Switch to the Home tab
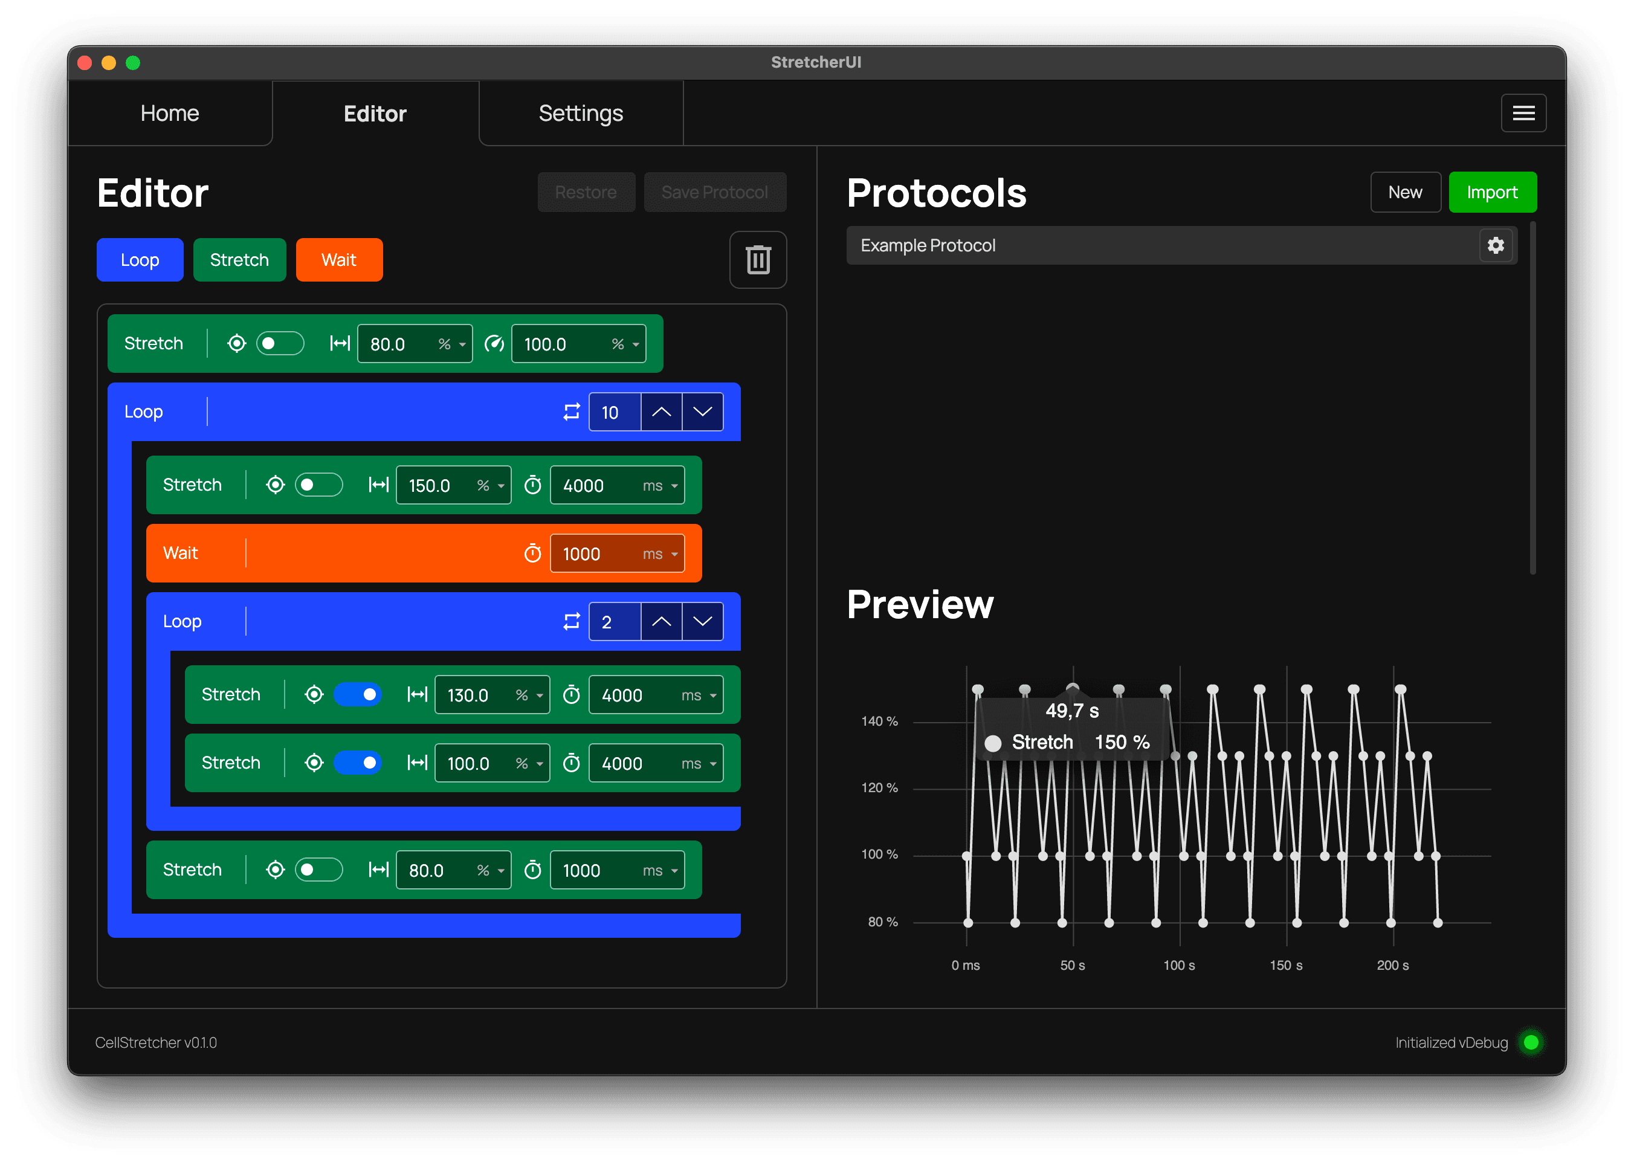 click(170, 114)
